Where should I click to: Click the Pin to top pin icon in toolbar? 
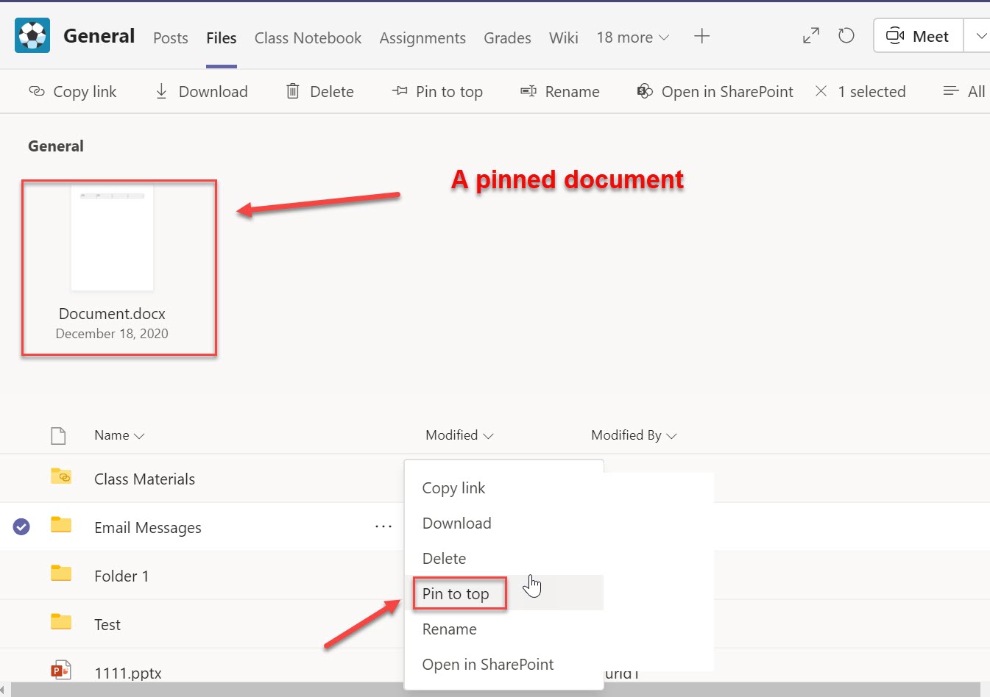(x=400, y=91)
